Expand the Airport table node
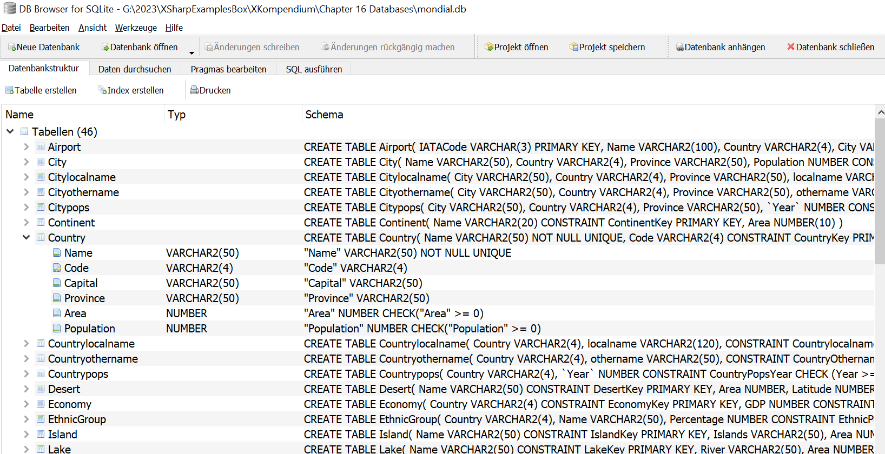Screen dimensions: 885x454 26,147
